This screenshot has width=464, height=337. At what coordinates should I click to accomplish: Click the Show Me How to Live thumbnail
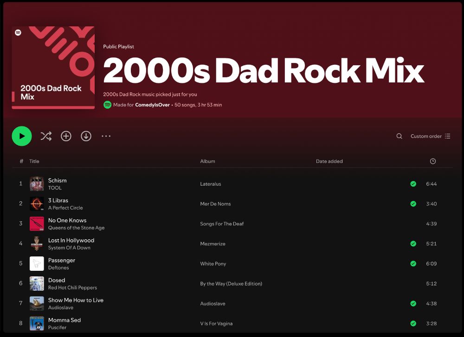37,303
